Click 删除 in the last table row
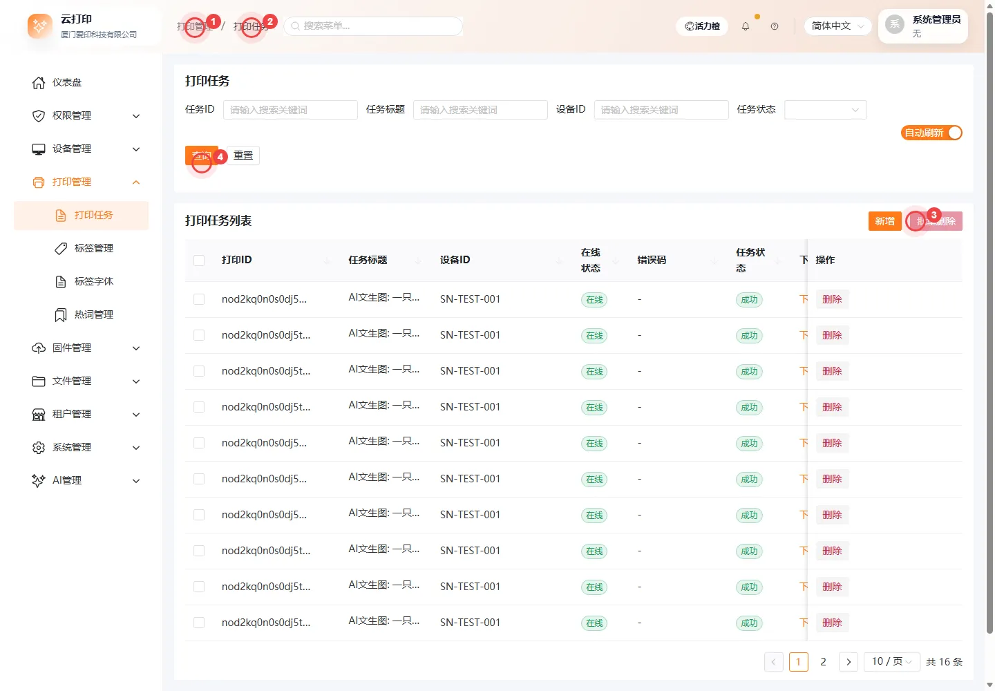This screenshot has width=995, height=691. tap(832, 623)
